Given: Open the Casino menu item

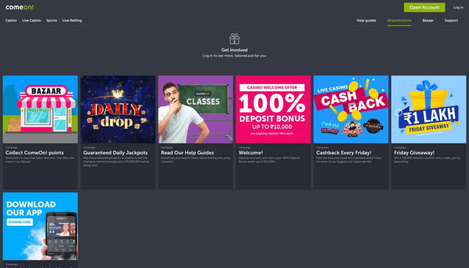Looking at the screenshot, I should (x=11, y=20).
